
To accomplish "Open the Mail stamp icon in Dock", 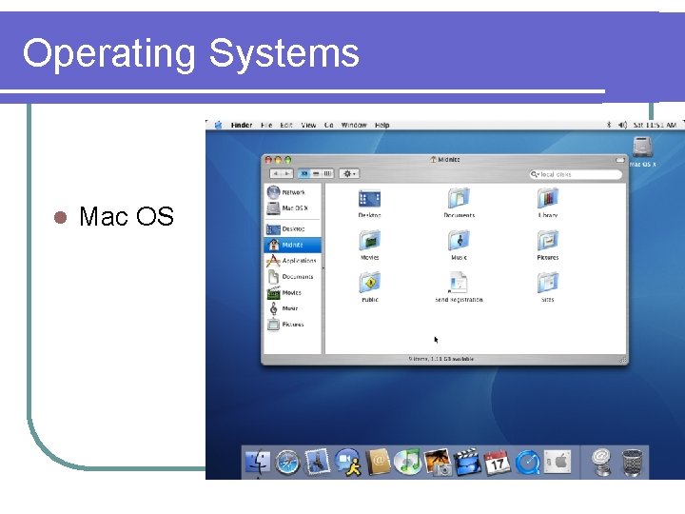I will click(317, 463).
